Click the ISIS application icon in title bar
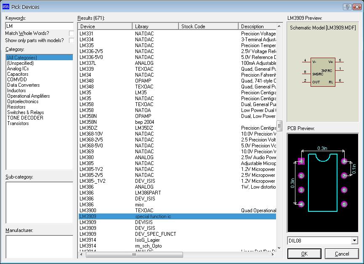The width and height of the screenshot is (364, 264). coord(6,7)
